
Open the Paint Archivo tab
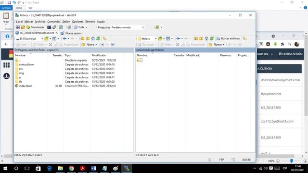click(6, 8)
